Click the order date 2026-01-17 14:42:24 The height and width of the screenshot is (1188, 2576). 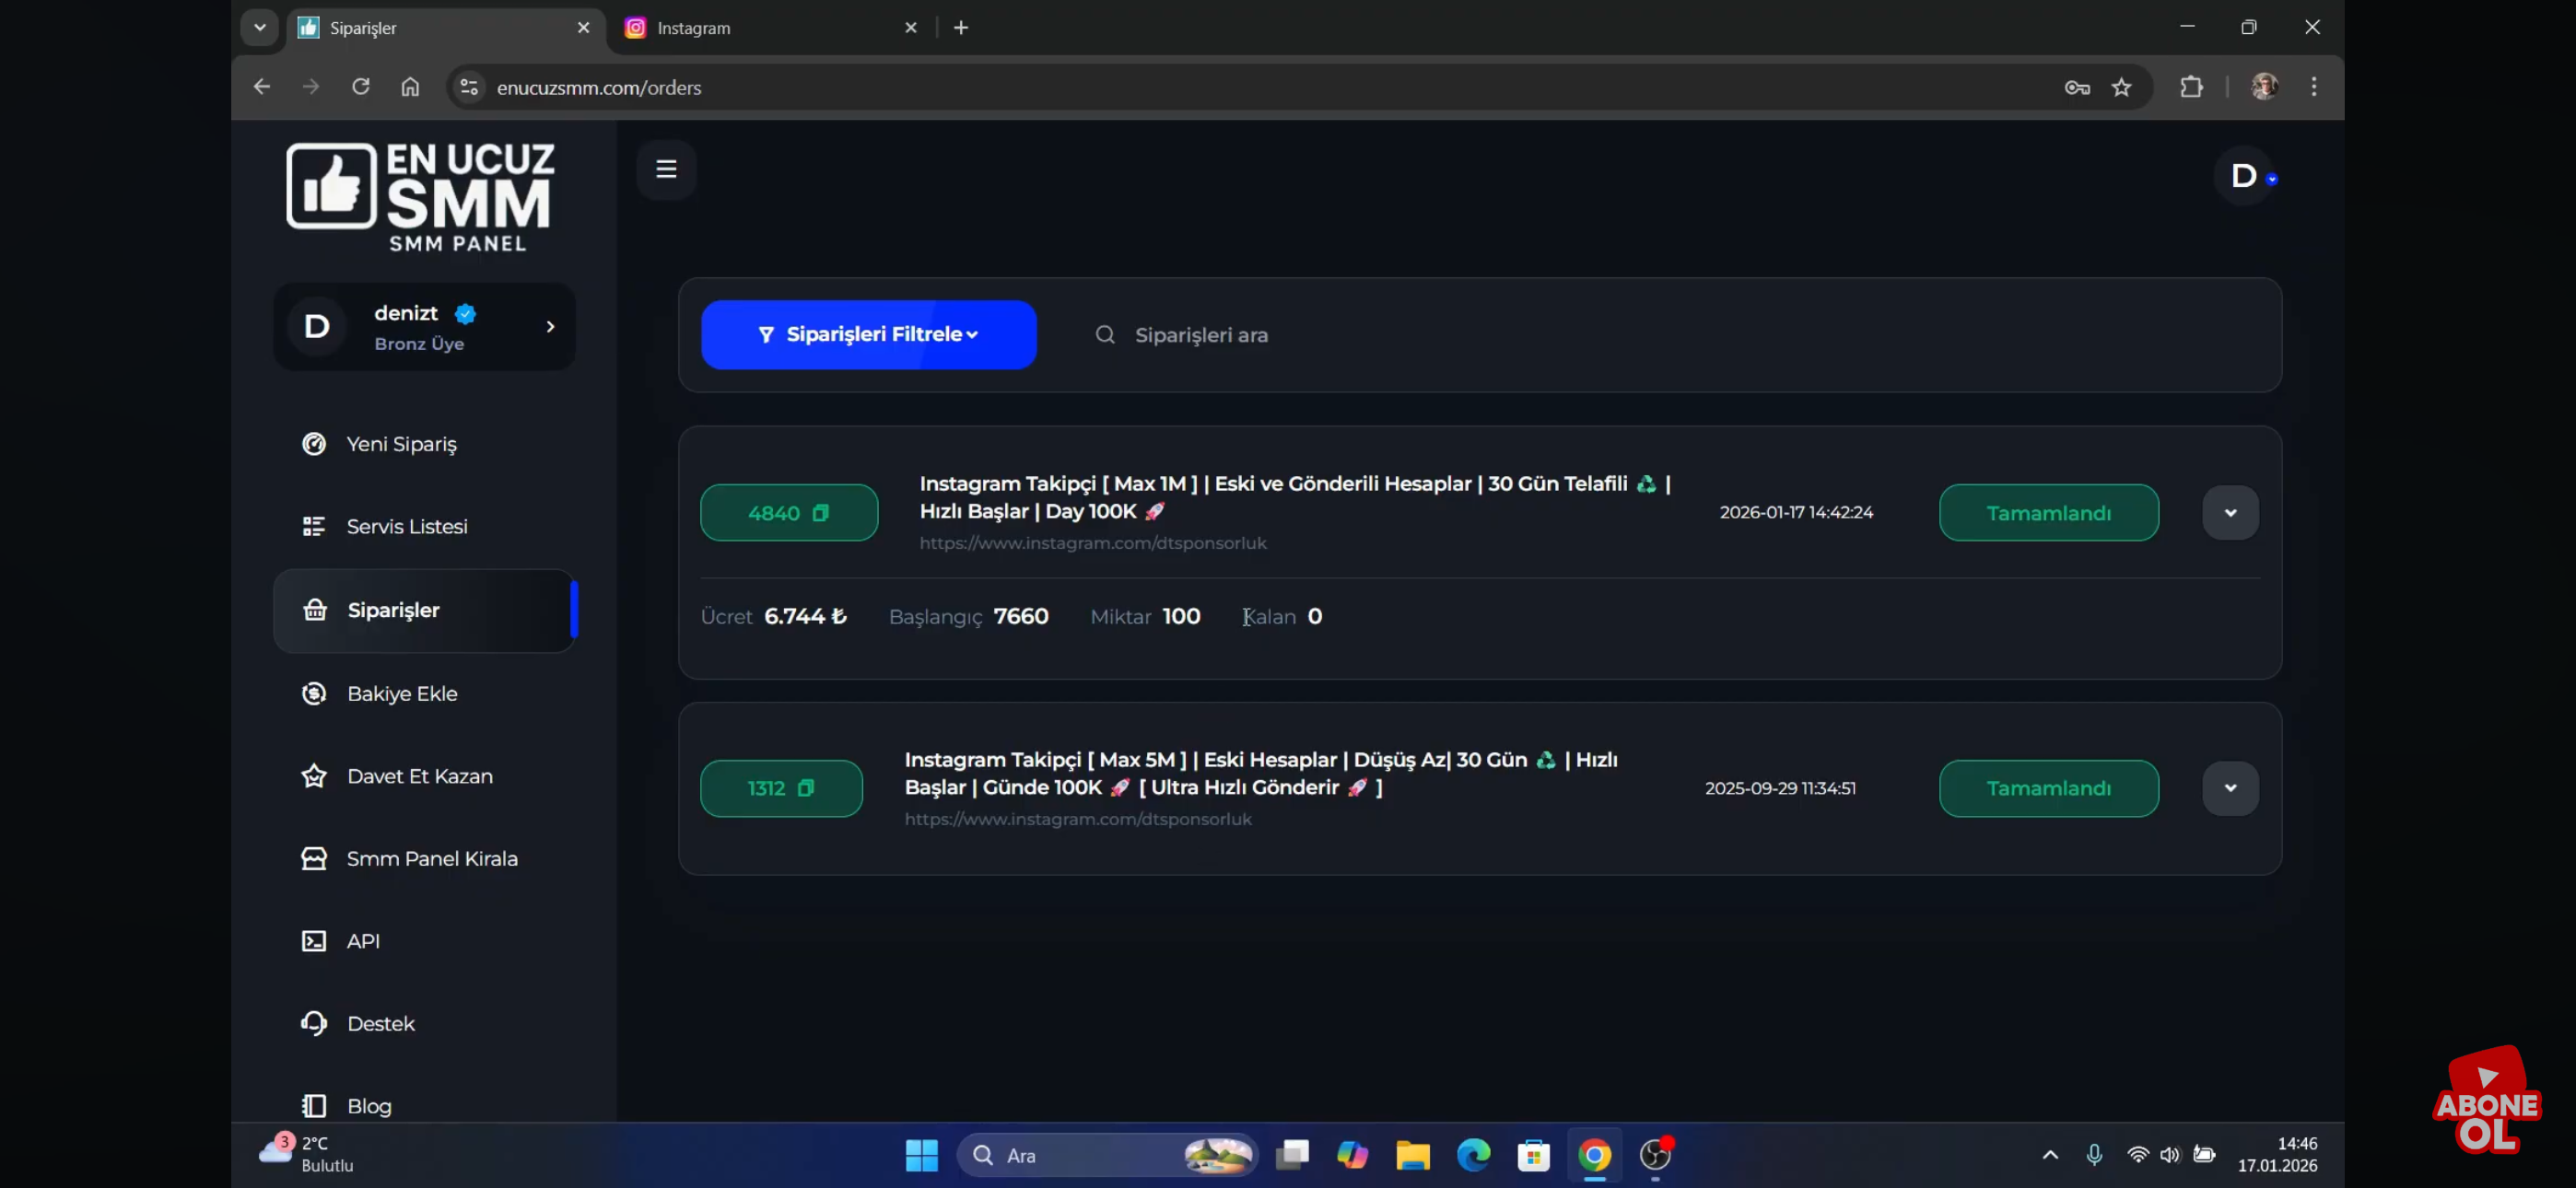point(1796,512)
